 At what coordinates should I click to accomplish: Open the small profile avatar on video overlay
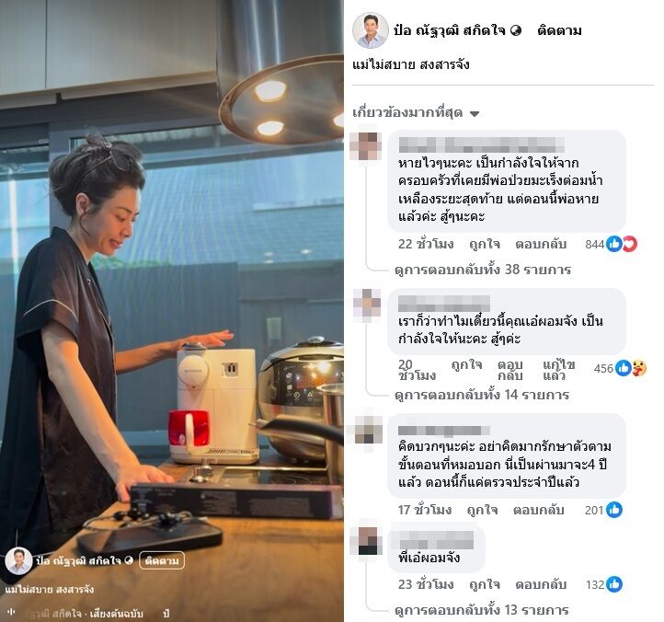(x=18, y=561)
